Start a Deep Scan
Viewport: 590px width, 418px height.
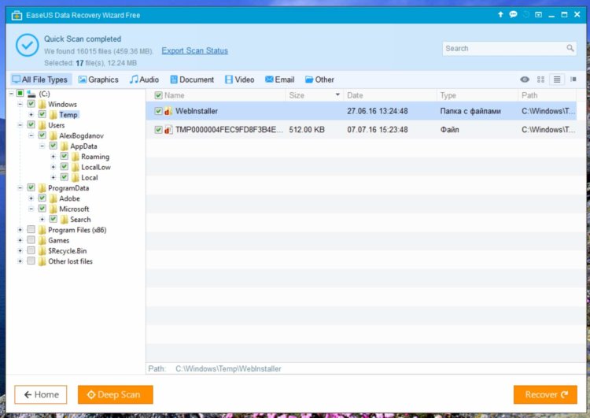(115, 394)
